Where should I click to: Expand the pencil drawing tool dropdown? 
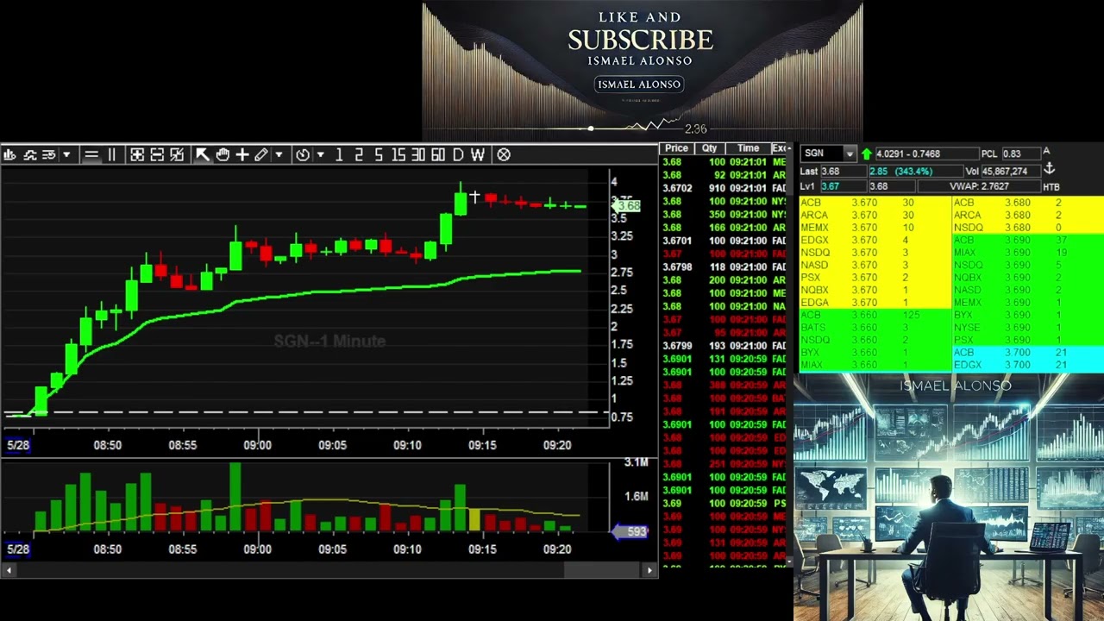pos(279,154)
